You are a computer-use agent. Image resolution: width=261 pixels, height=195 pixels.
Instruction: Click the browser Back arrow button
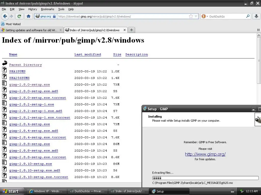click(5, 16)
